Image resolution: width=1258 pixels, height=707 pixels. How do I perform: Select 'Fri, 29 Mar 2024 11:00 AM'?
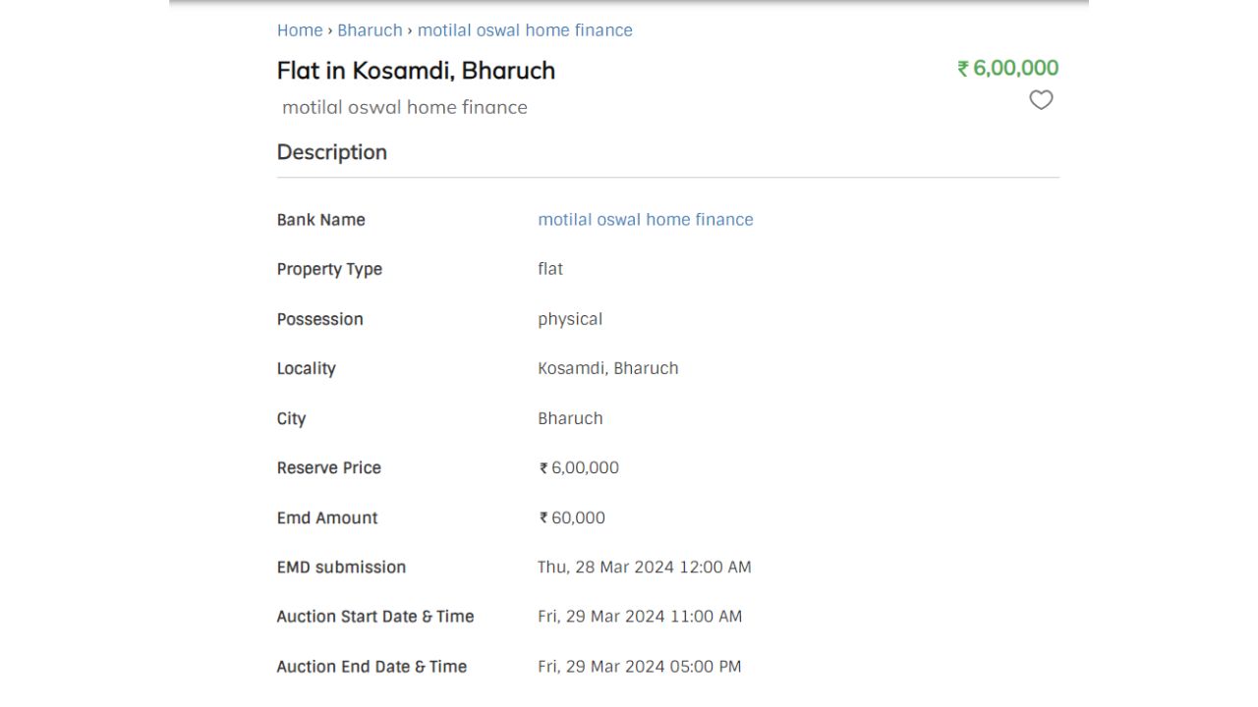[x=640, y=617]
